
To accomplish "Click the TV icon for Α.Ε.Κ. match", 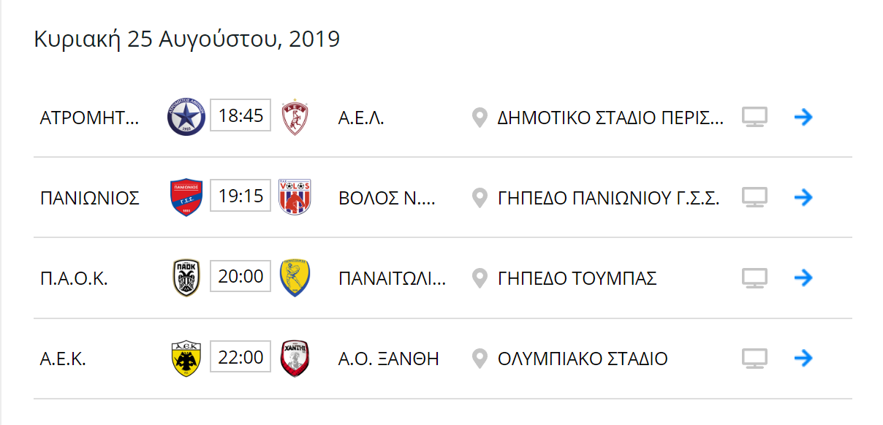I will click(754, 359).
